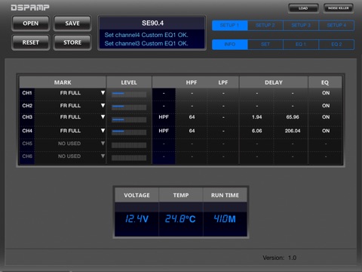
Task: Click the MARK column header
Action: (63, 82)
